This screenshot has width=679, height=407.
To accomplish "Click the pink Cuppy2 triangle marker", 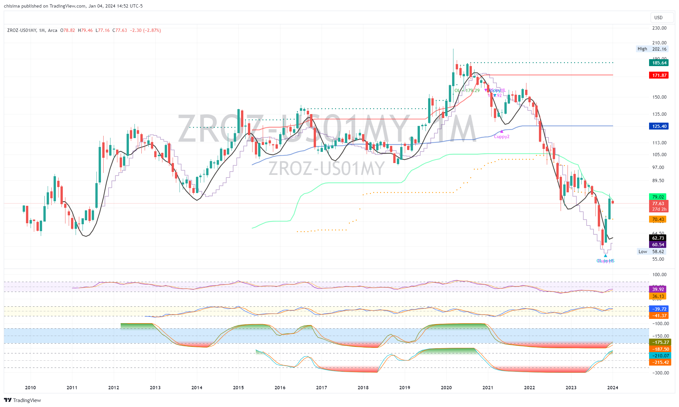I will coord(501,132).
